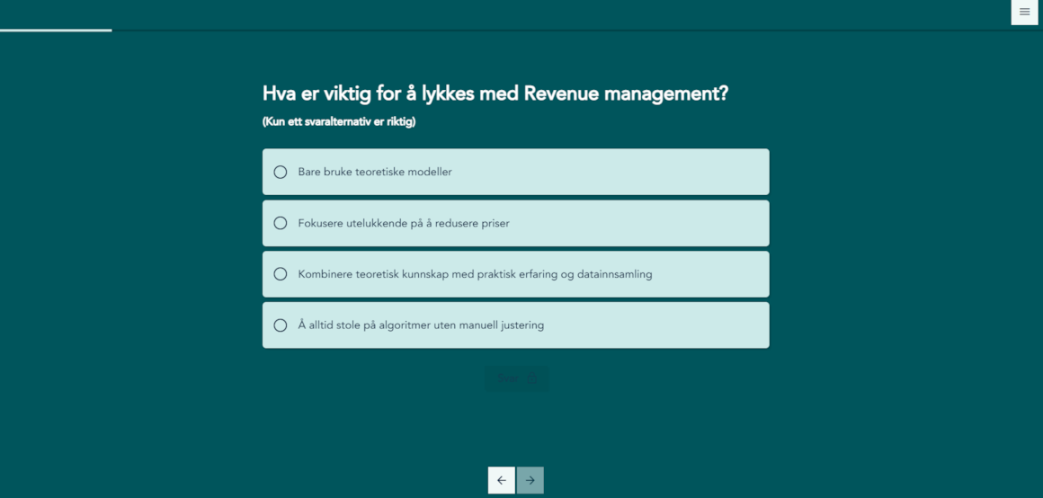The height and width of the screenshot is (498, 1043).
Task: Click empty right side of second answer card
Action: (674, 223)
